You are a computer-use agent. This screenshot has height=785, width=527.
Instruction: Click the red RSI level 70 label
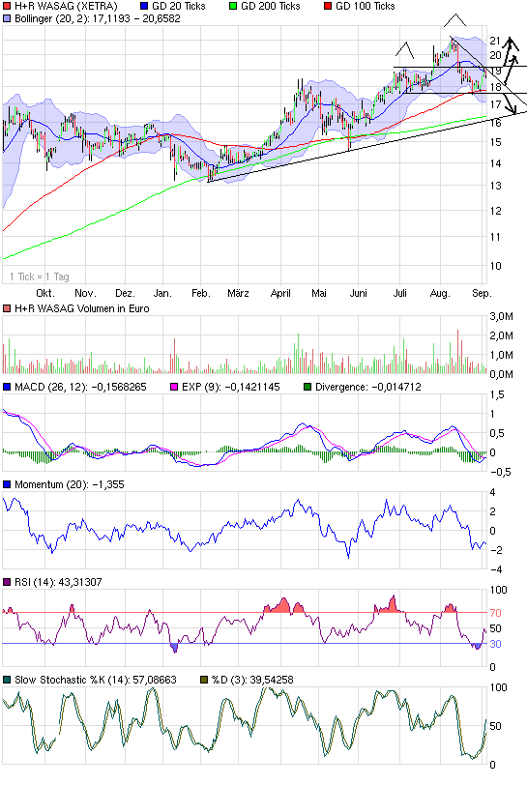click(x=495, y=613)
